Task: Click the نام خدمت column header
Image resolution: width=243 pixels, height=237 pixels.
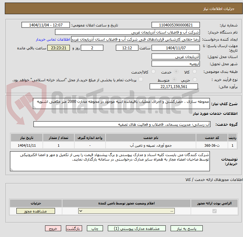Action: 151,138
